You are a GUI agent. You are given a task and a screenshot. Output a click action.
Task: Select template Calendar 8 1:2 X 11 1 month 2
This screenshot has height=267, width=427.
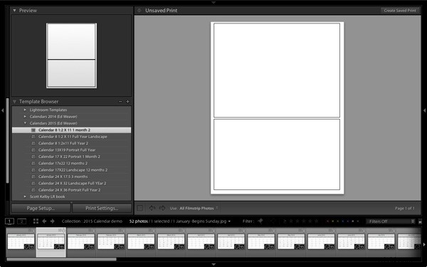[71, 130]
